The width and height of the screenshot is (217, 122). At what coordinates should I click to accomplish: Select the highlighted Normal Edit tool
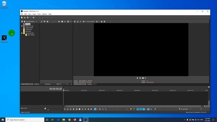point(95,109)
